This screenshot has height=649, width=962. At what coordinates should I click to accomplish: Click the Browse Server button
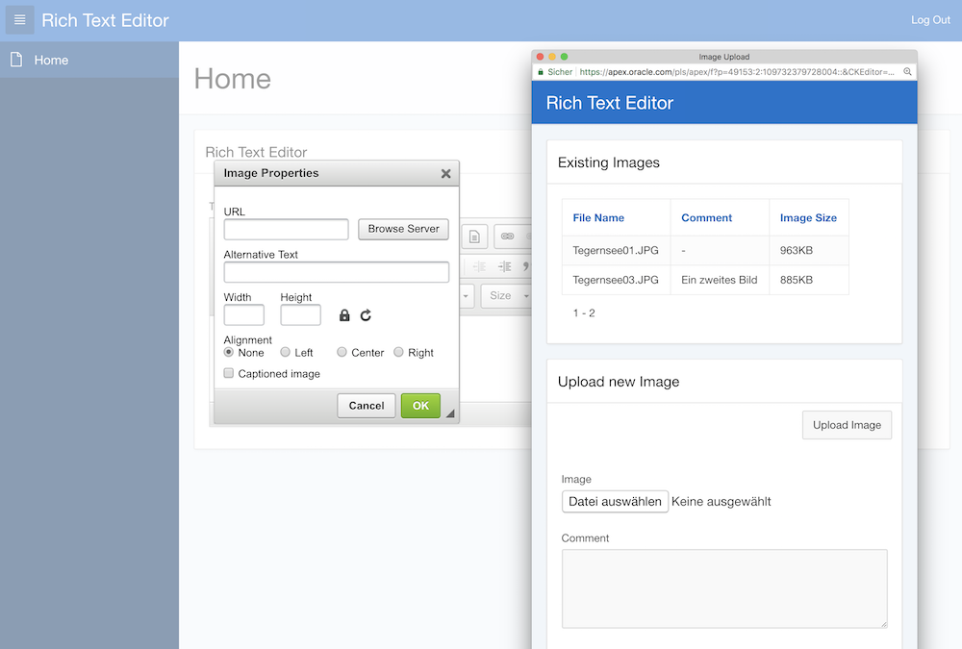click(403, 229)
